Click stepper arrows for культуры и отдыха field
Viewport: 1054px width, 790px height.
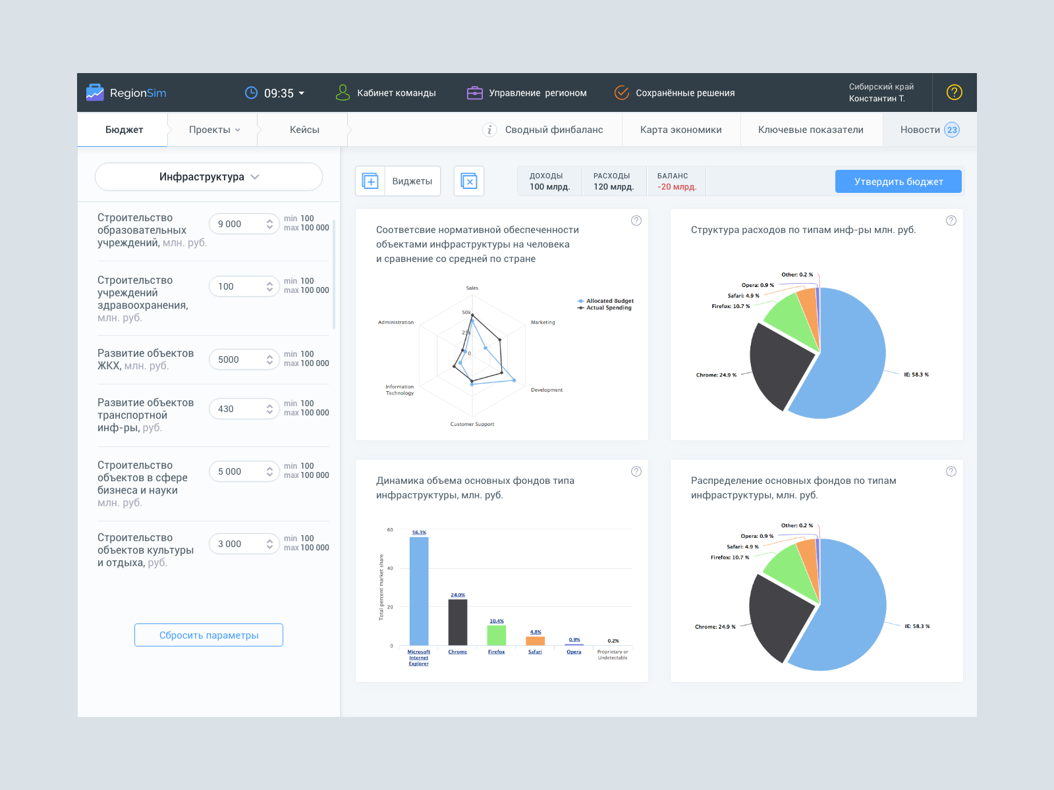tap(269, 544)
